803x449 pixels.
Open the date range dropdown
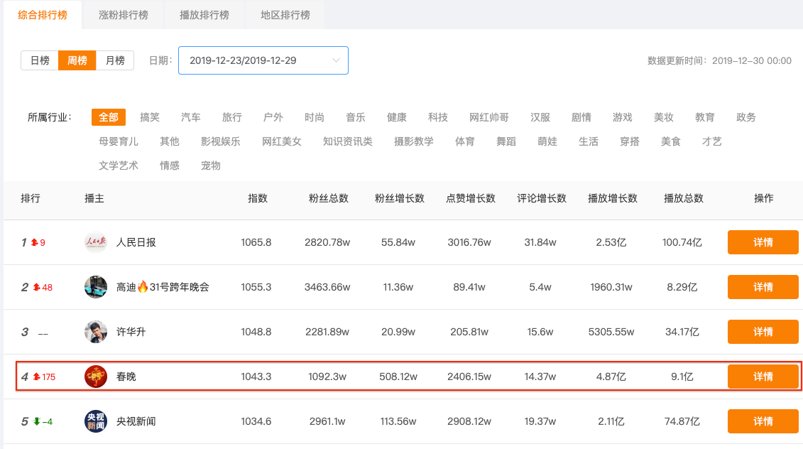coord(263,60)
